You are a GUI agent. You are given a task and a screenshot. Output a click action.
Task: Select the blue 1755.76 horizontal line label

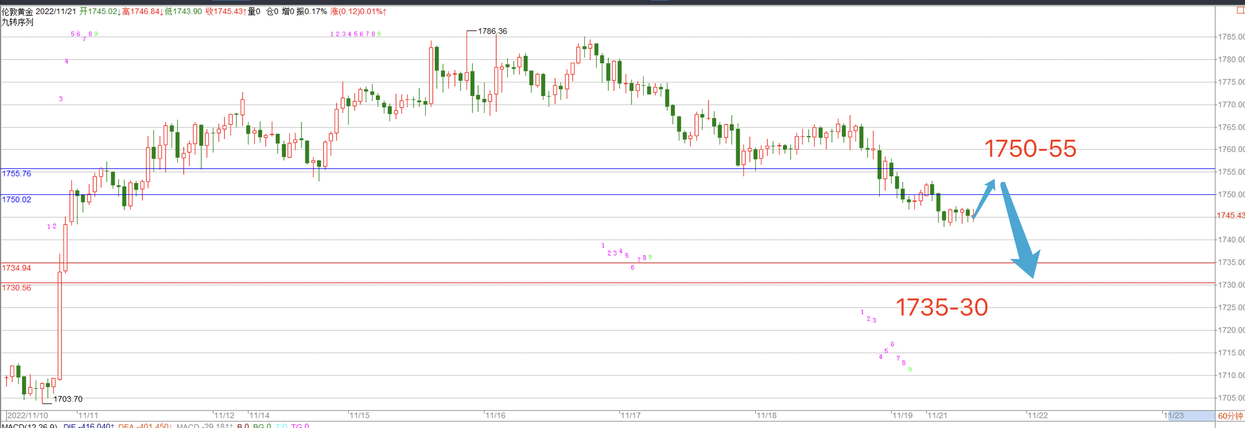coord(17,174)
